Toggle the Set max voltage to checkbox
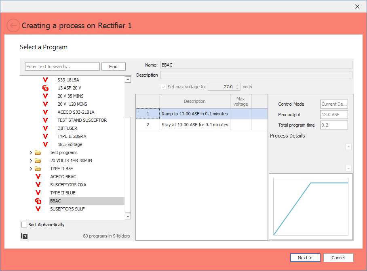Screen dimensions: 367x271 tap(164, 86)
